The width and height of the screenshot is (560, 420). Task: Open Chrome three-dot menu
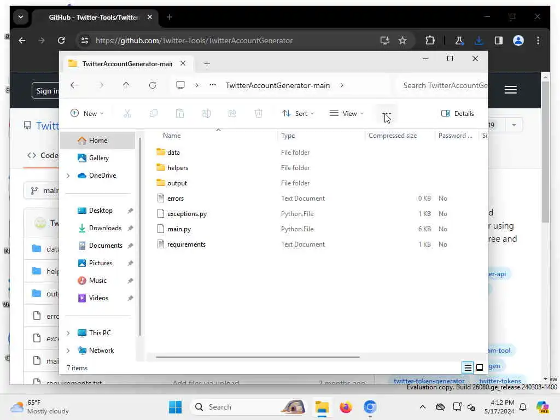click(x=538, y=40)
